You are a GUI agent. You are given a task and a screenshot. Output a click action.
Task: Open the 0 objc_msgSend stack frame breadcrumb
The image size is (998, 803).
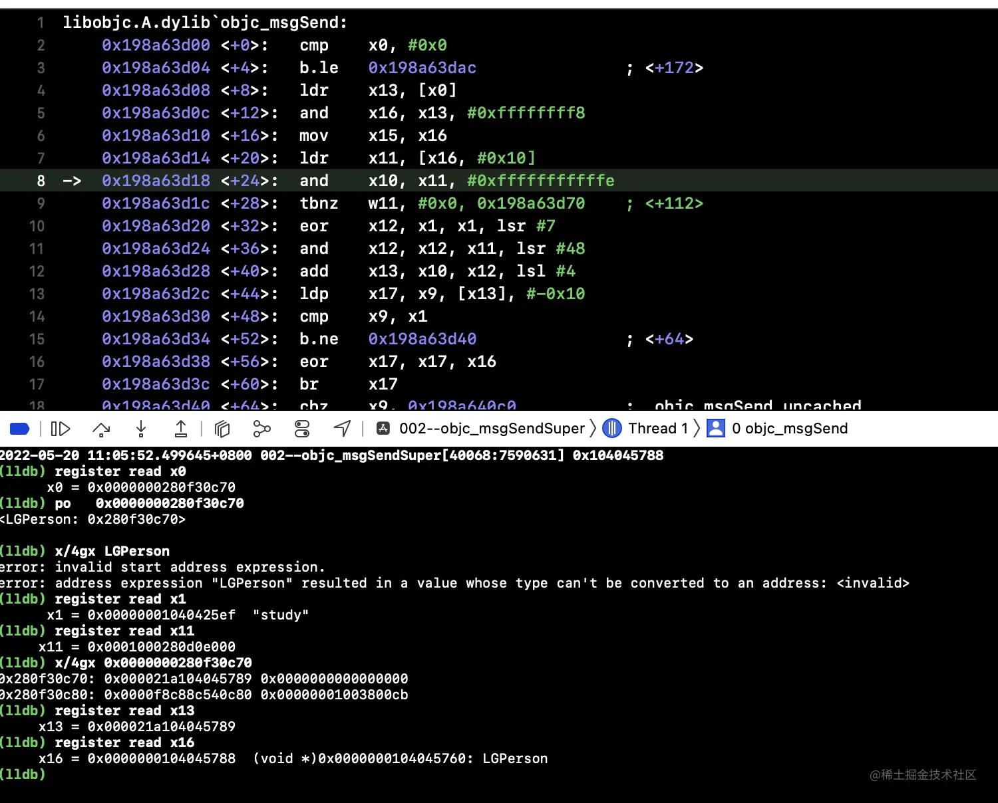point(790,429)
